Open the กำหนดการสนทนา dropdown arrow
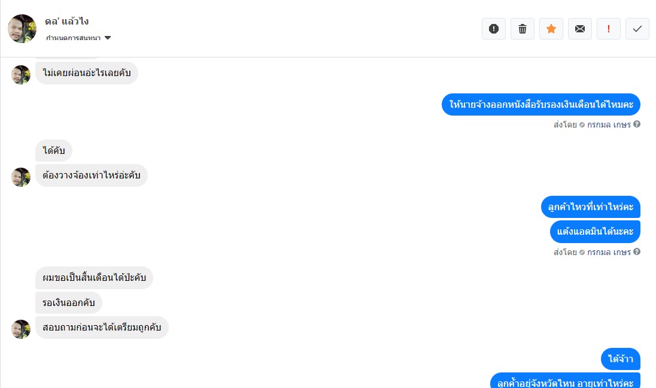 108,38
